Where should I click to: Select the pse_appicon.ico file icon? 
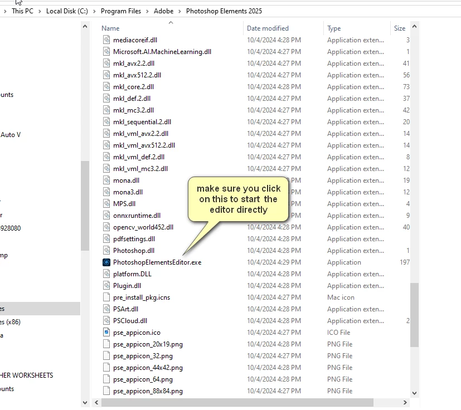106,333
